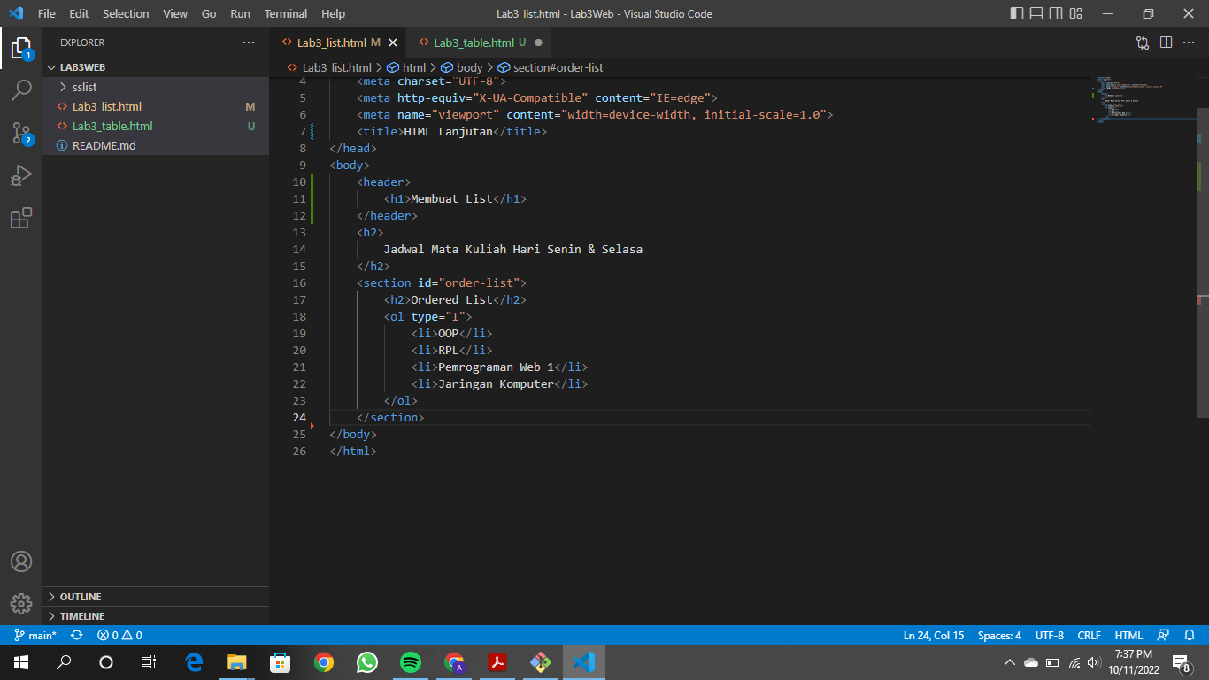
Task: Toggle the bottom panel layout icon
Action: pyautogui.click(x=1036, y=13)
